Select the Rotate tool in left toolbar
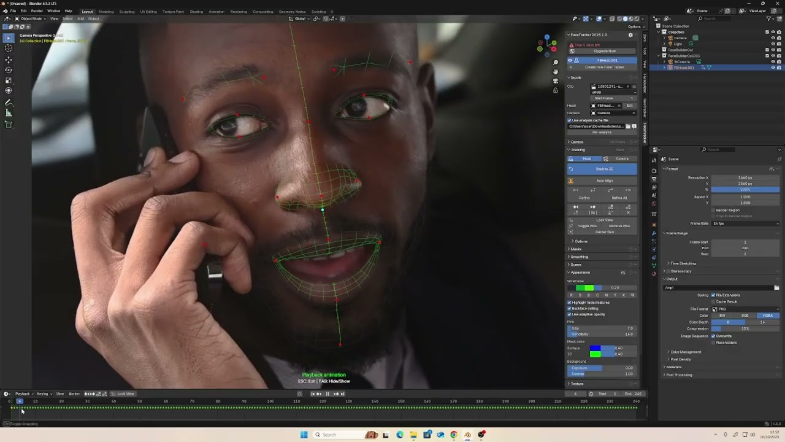The height and width of the screenshot is (442, 785). [x=9, y=70]
